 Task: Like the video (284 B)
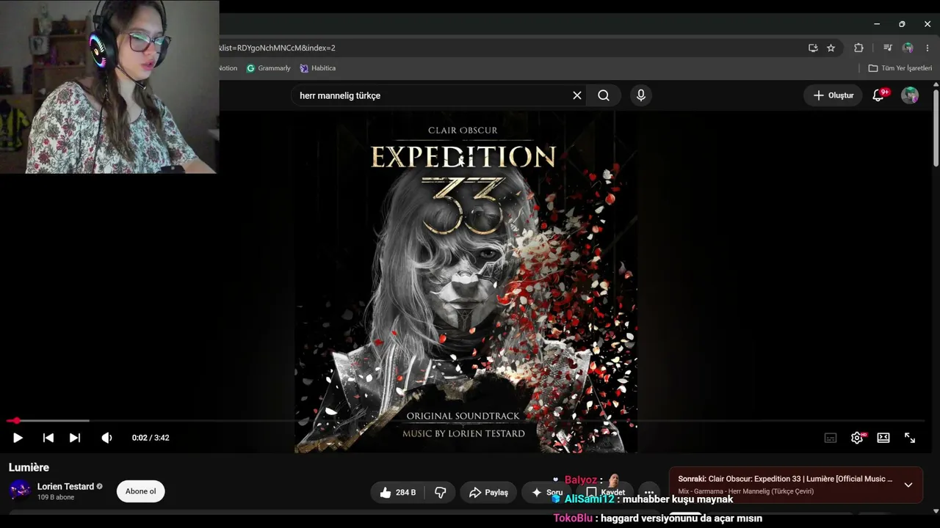click(397, 493)
